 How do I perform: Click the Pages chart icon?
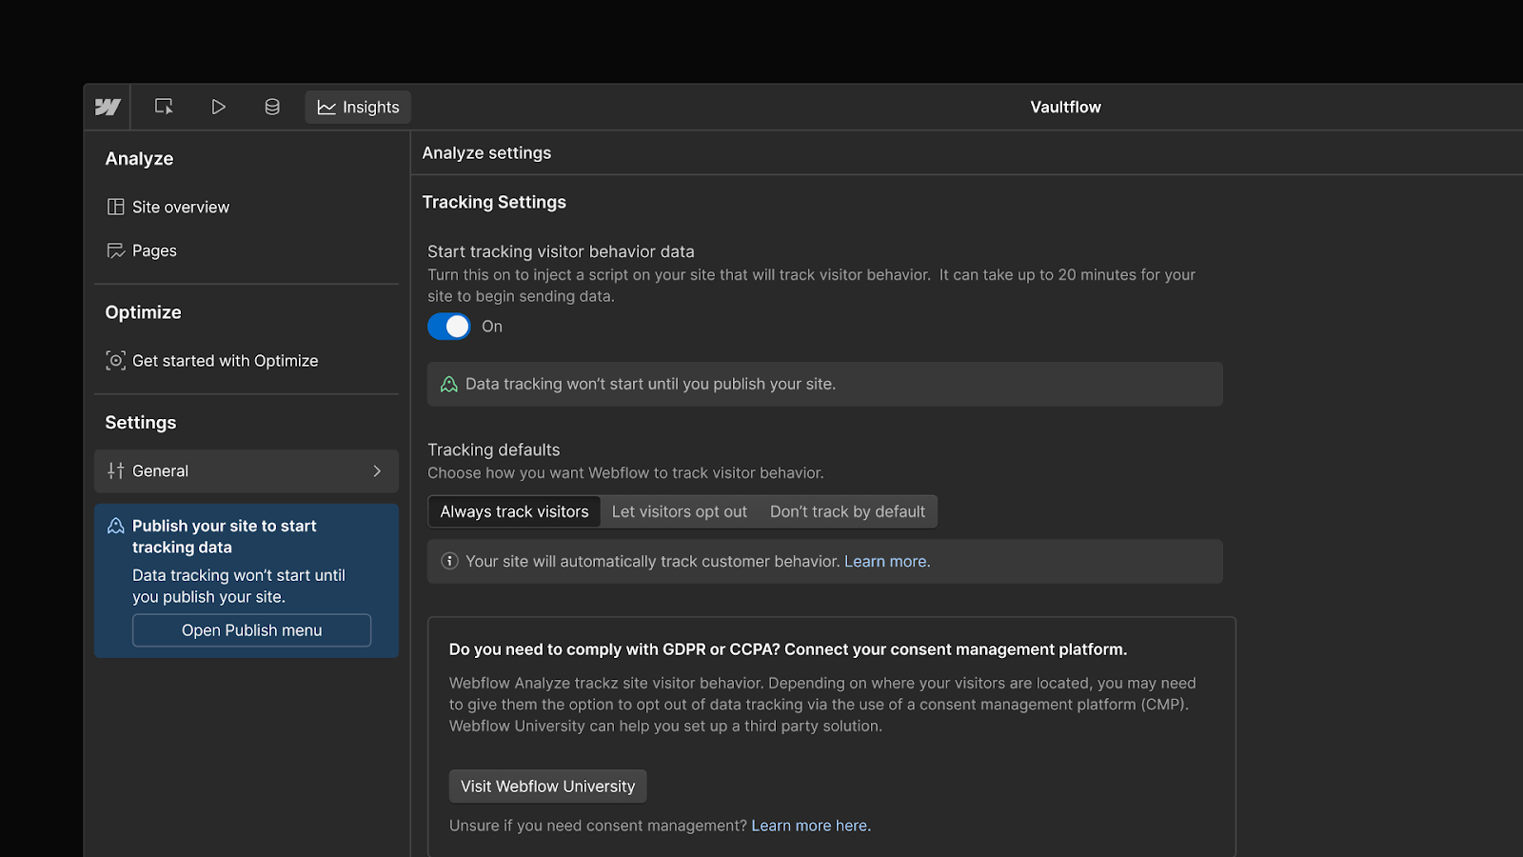(x=116, y=250)
